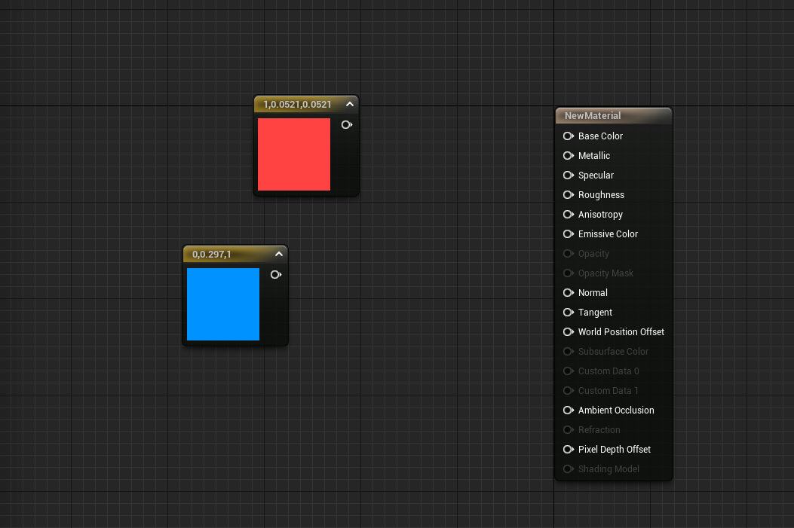794x528 pixels.
Task: Click the Tangent input pin
Action: [x=569, y=313]
